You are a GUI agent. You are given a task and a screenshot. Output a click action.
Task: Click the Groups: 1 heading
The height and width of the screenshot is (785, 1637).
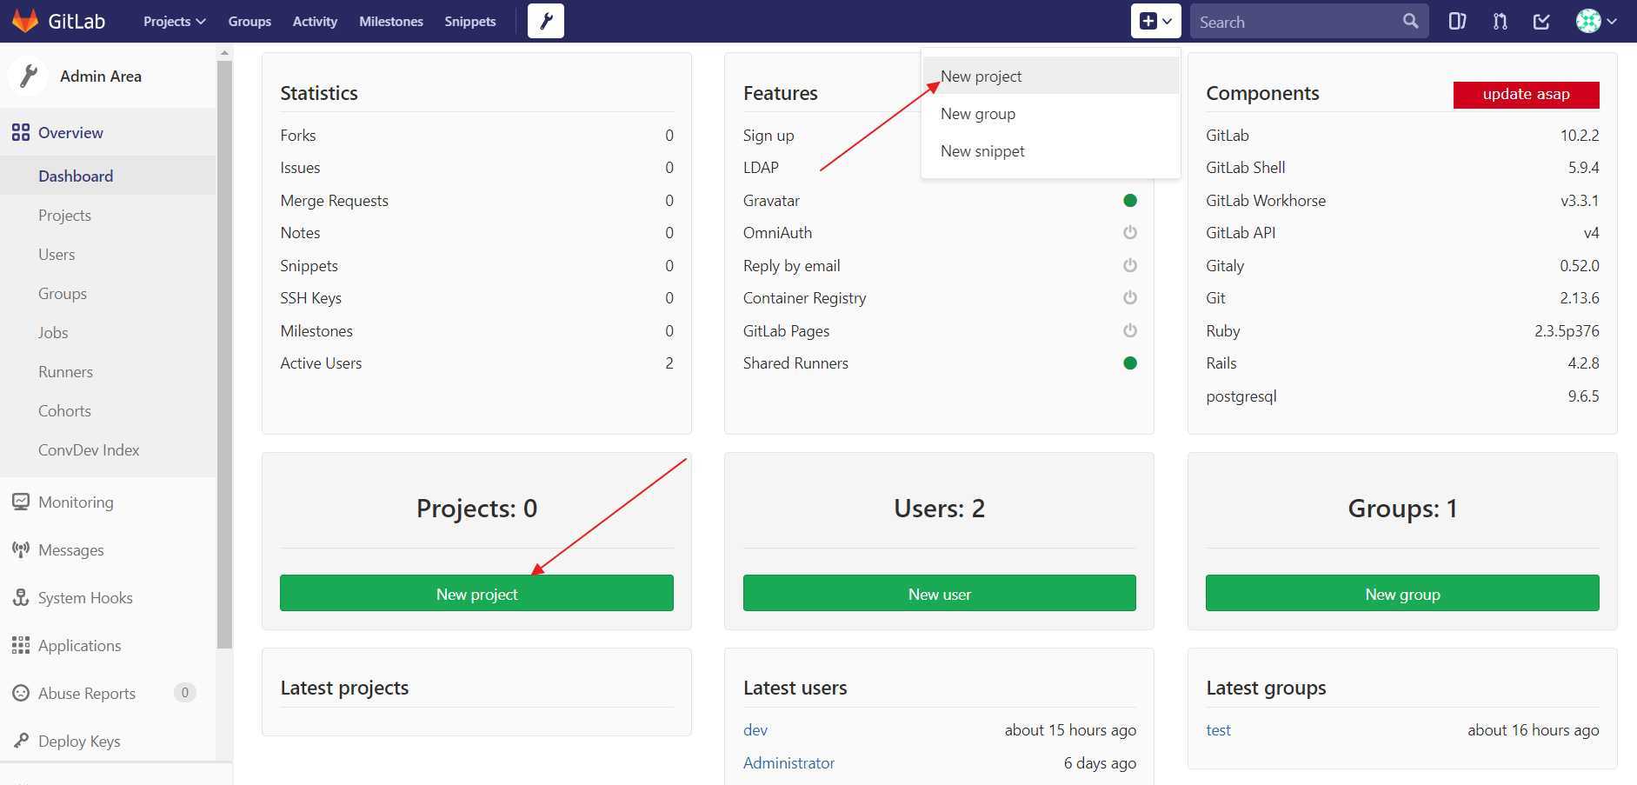1402,508
